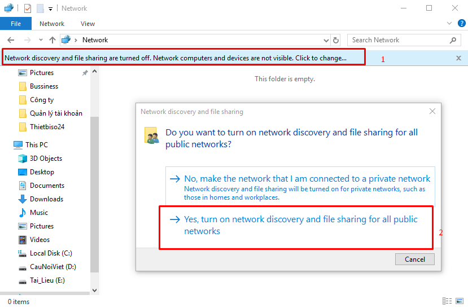468x308 pixels.
Task: Choose No, make network a private network
Action: [x=300, y=187]
